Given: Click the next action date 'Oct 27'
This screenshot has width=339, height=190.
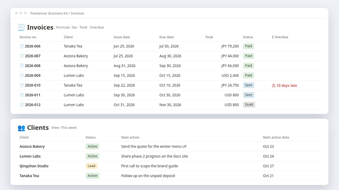Looking at the screenshot, I should 268,166.
